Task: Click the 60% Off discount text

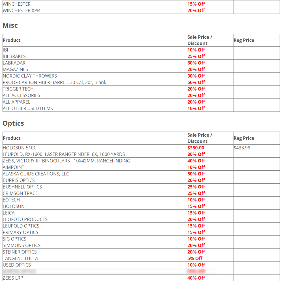Action: (196, 63)
